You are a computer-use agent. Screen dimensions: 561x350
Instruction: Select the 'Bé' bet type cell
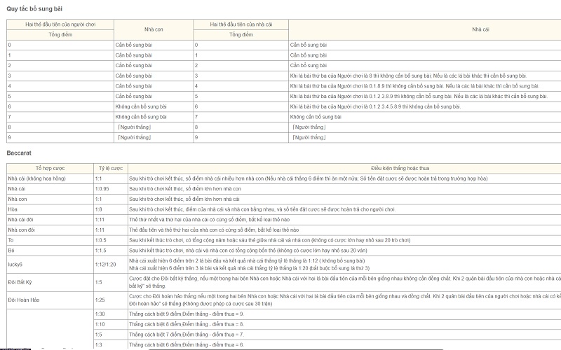11,250
